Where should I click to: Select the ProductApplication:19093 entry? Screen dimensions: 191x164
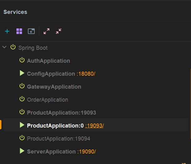click(61, 113)
